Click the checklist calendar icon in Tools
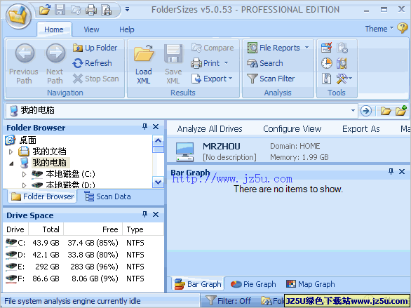 [x=327, y=48]
